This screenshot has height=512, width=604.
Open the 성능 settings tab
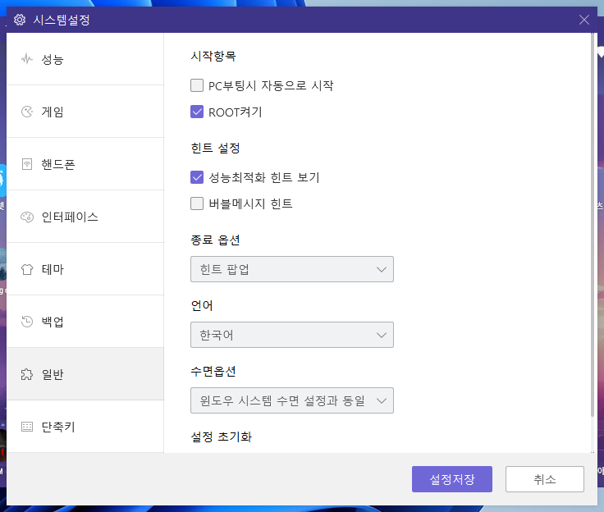tap(85, 59)
